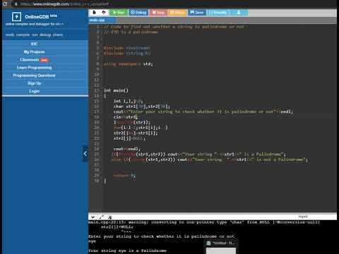The height and width of the screenshot is (254, 339).
Task: Click Login in the sidebar
Action: 34,91
